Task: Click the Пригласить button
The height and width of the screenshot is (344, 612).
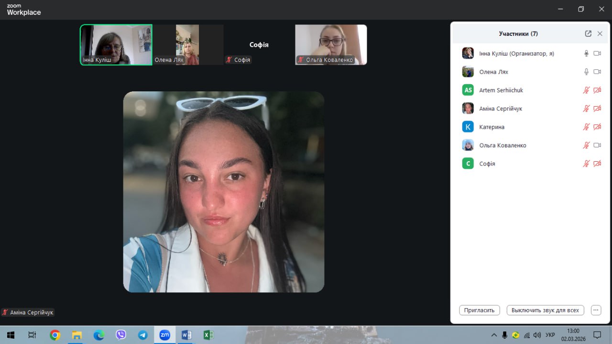Action: (480, 310)
